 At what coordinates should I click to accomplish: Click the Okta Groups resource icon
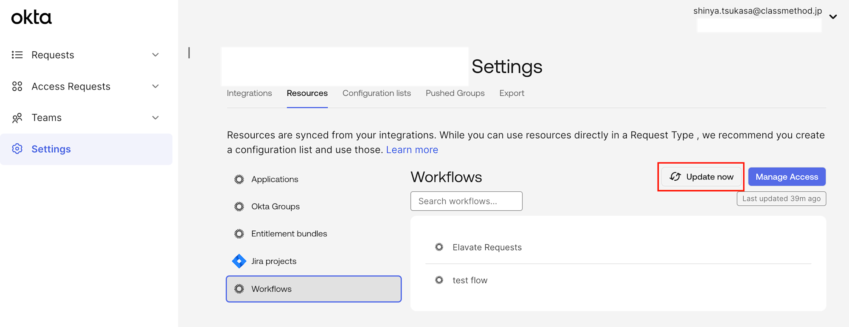pos(239,207)
